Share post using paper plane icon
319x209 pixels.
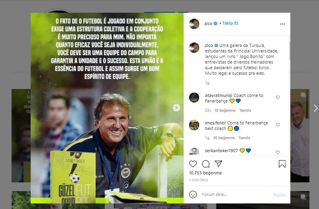point(218,164)
